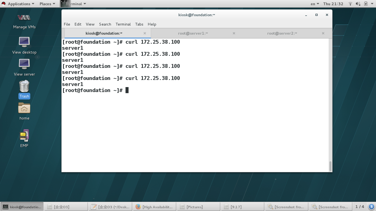Select the Trash desktop icon

click(x=24, y=89)
